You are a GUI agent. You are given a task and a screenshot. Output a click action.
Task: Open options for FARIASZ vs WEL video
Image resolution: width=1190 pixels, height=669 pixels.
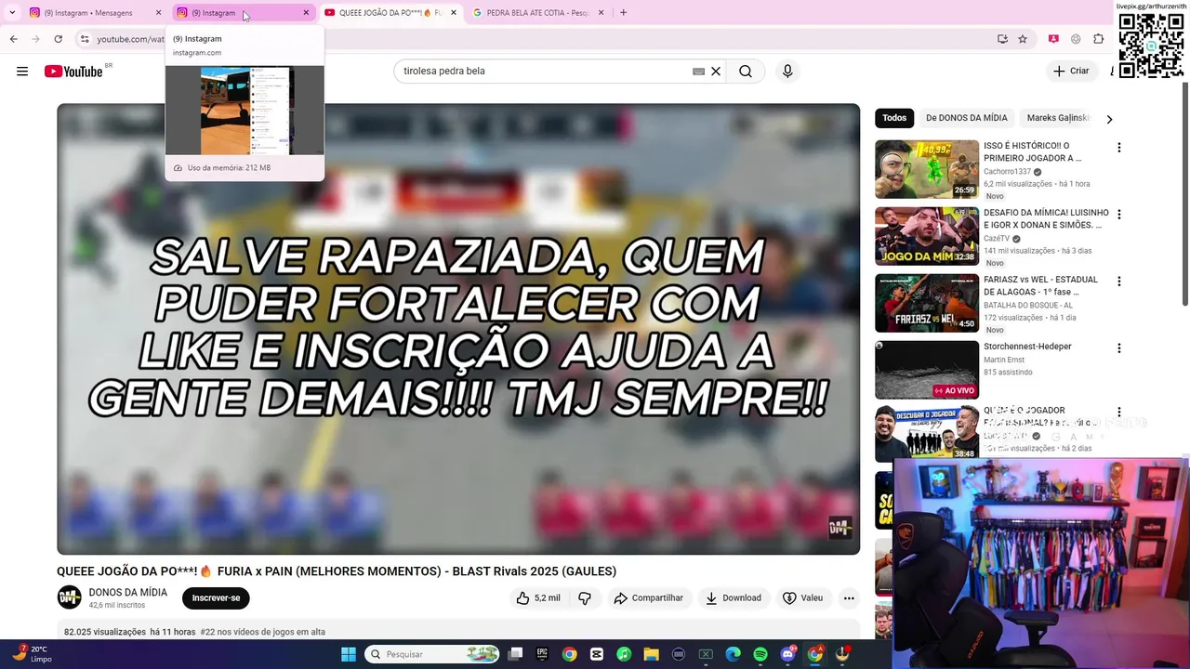coord(1119,282)
